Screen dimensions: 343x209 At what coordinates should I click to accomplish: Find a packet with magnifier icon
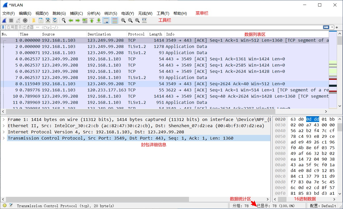(64, 20)
